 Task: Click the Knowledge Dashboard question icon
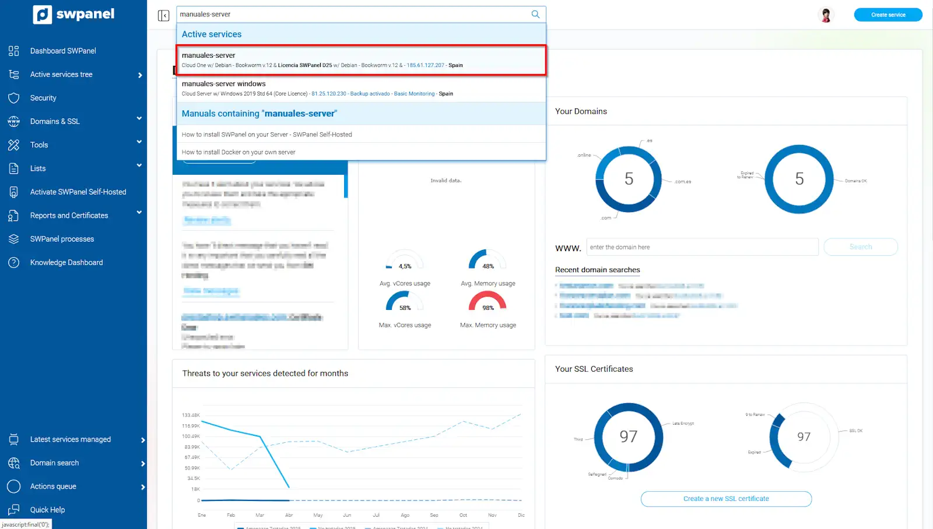pos(14,262)
